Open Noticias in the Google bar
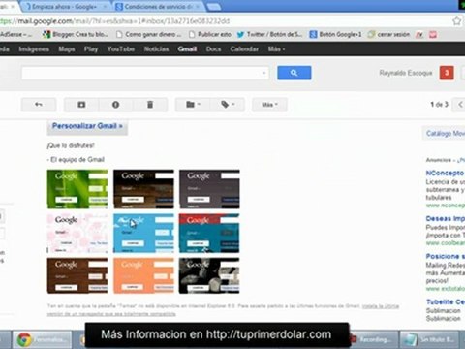 [156, 49]
